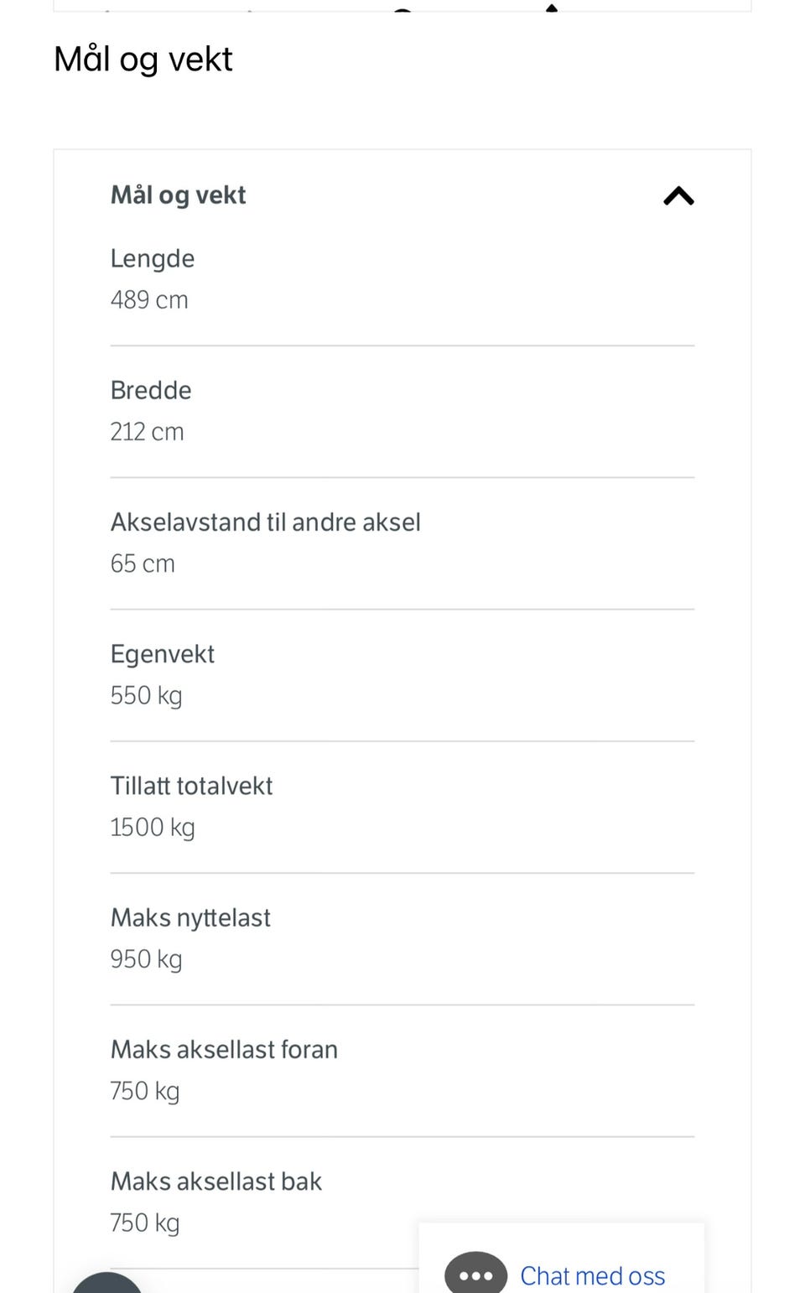Click the 950 kg value
The width and height of the screenshot is (805, 1293).
tap(146, 959)
